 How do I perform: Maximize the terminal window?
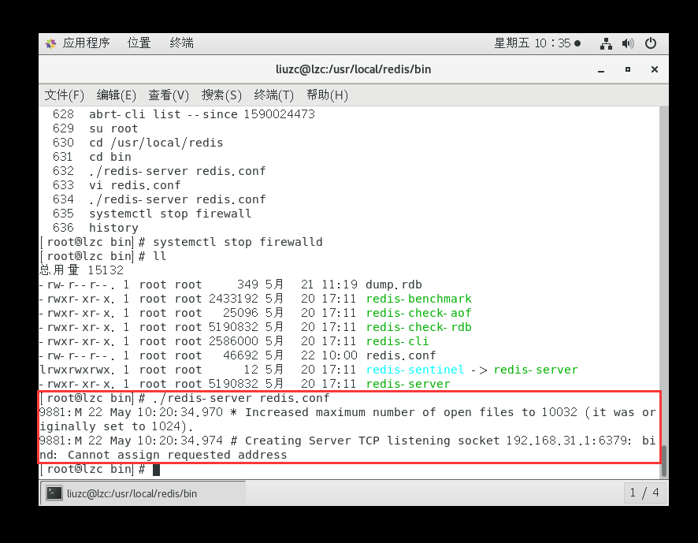628,69
